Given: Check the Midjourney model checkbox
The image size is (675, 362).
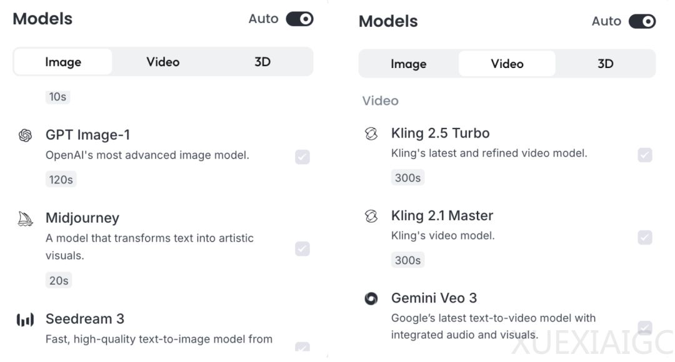Looking at the screenshot, I should click(302, 248).
